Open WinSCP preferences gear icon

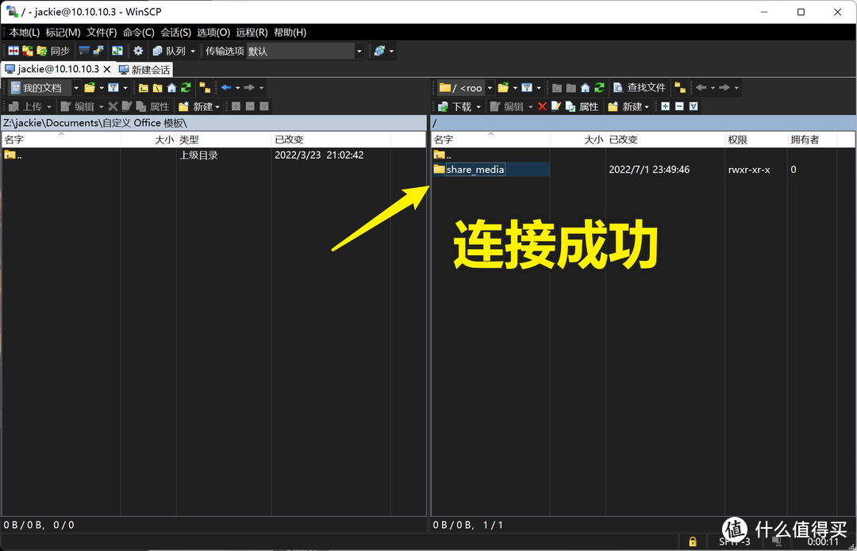(136, 50)
